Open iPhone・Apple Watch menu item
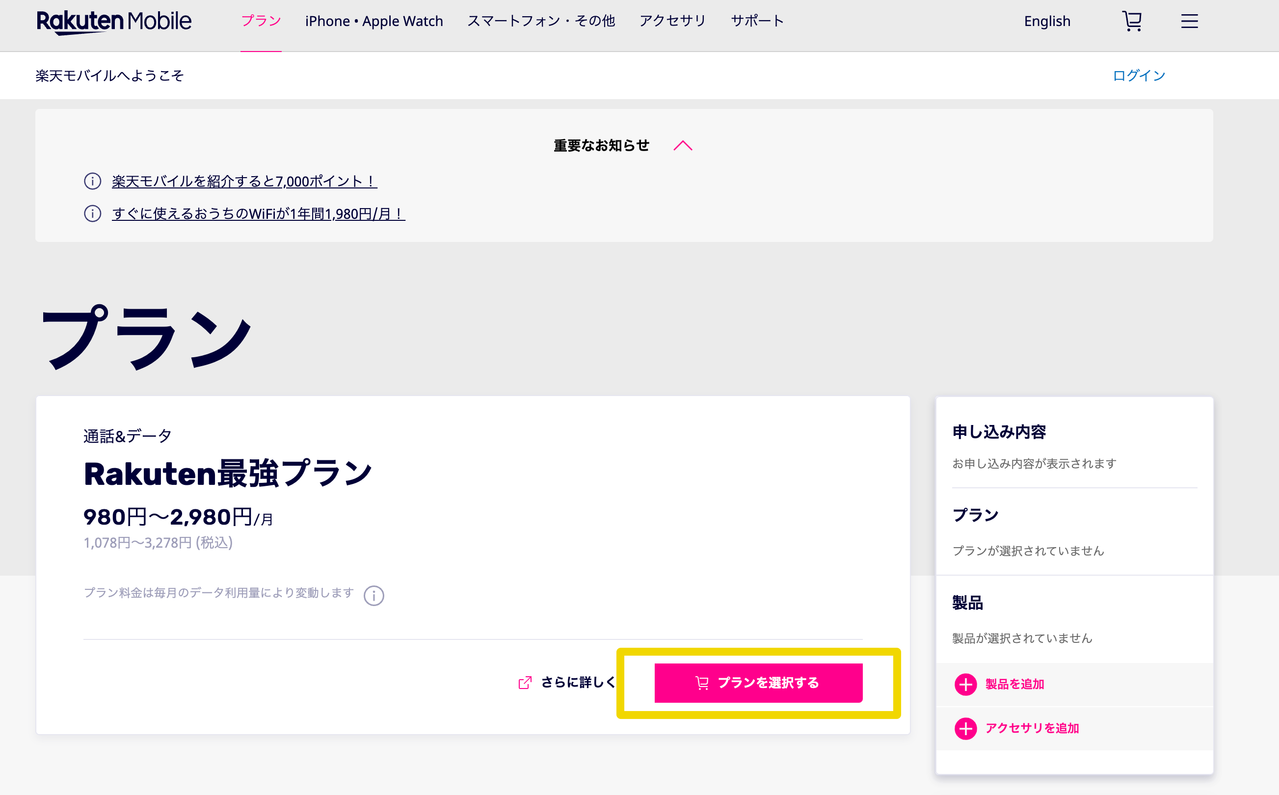Viewport: 1279px width, 795px height. tap(374, 21)
